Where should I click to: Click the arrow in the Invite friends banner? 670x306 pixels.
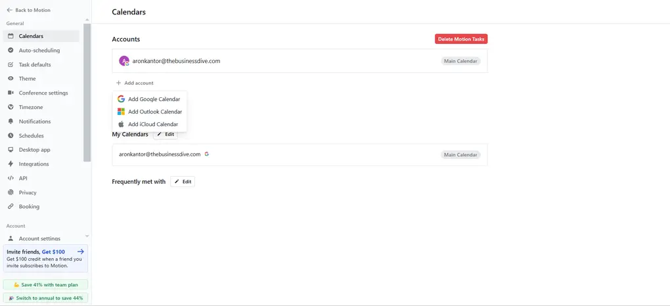pyautogui.click(x=80, y=251)
